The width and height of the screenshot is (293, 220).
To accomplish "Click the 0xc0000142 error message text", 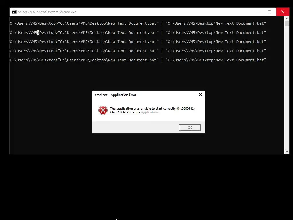I will pyautogui.click(x=153, y=110).
